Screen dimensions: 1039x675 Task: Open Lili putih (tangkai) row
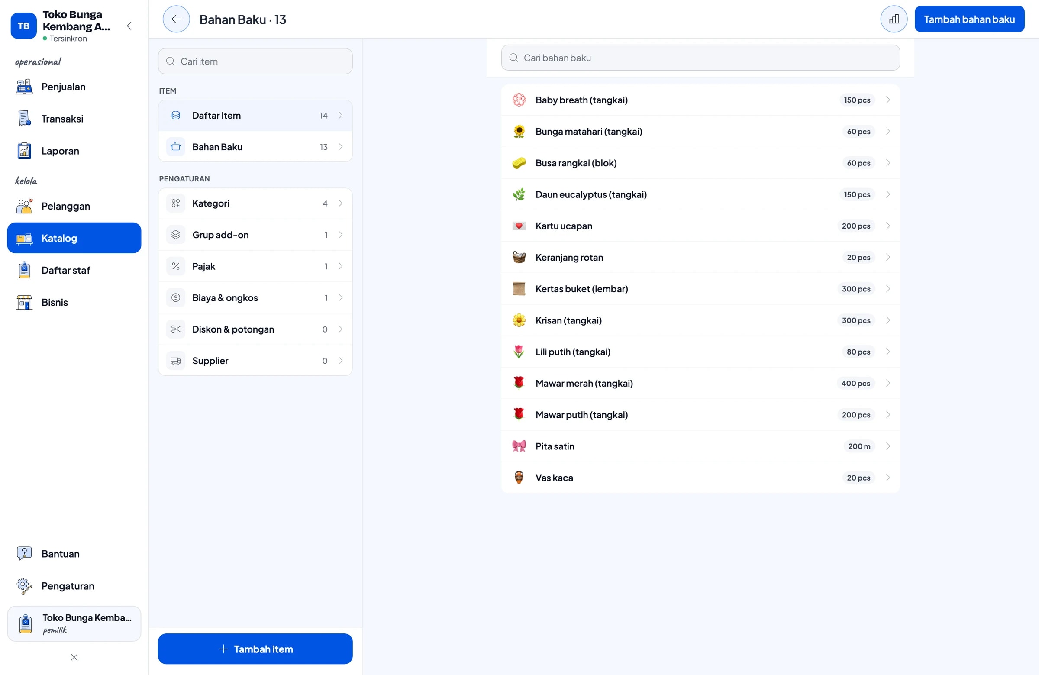coord(700,352)
